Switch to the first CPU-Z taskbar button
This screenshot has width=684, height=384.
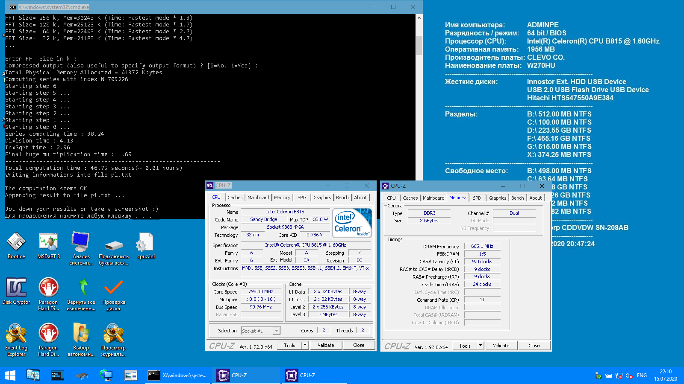tap(246, 375)
